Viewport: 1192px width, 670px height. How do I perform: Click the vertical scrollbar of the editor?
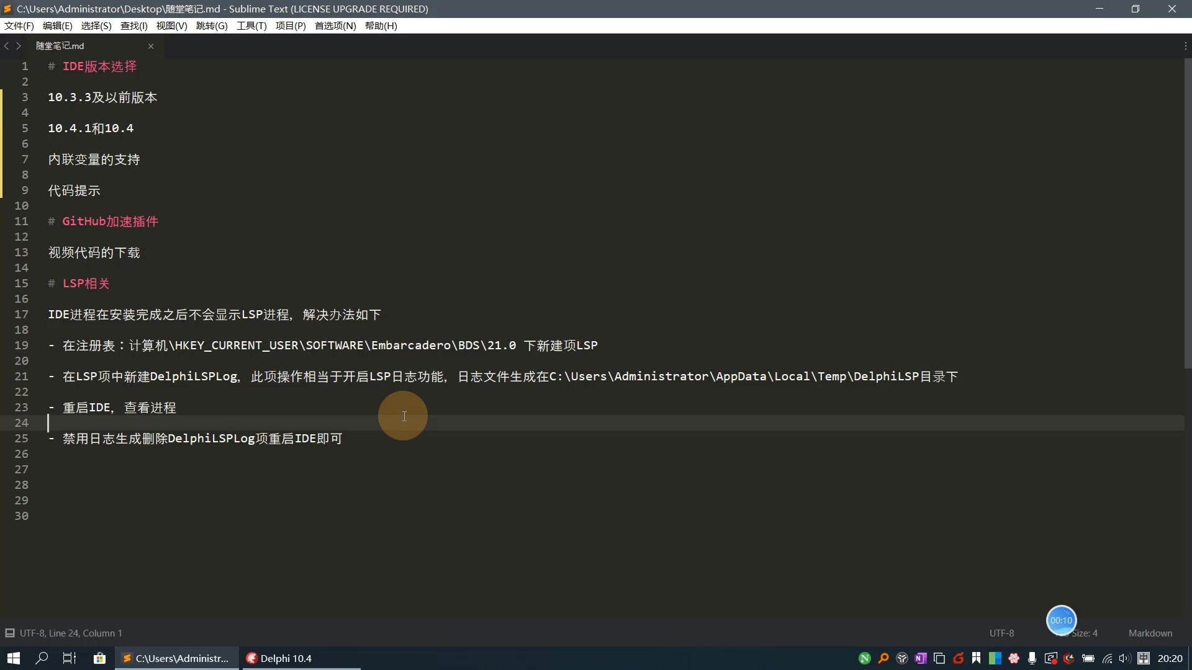click(1188, 214)
